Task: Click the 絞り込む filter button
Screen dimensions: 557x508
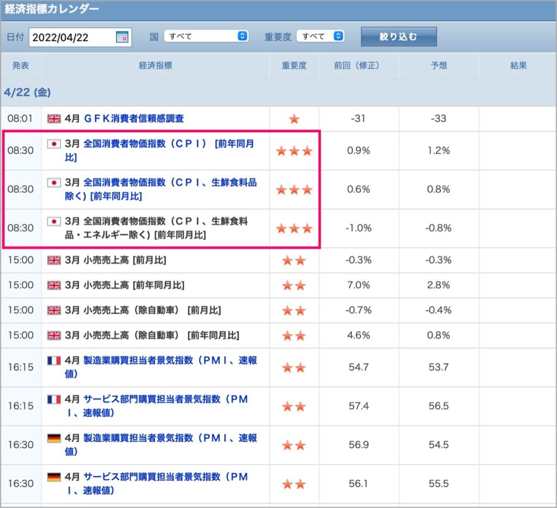Action: 399,36
